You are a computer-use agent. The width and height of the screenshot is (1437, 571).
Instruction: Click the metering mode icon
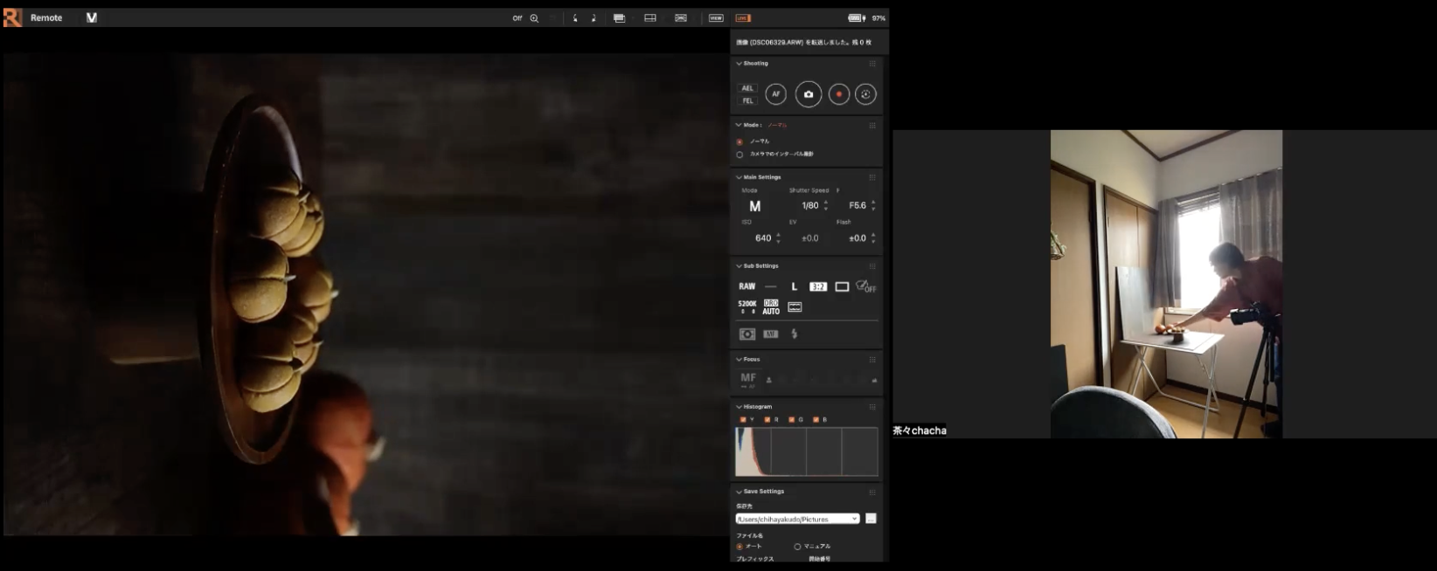point(747,334)
